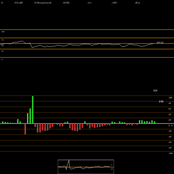Click the MR value label near 8.98
The width and height of the screenshot is (174, 174).
tap(161, 102)
